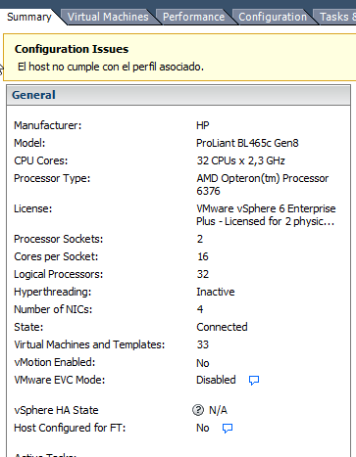Click the vSphere HA State question icon

198,410
